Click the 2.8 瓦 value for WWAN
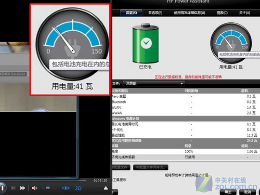This screenshot has height=195, width=260. tap(251, 113)
